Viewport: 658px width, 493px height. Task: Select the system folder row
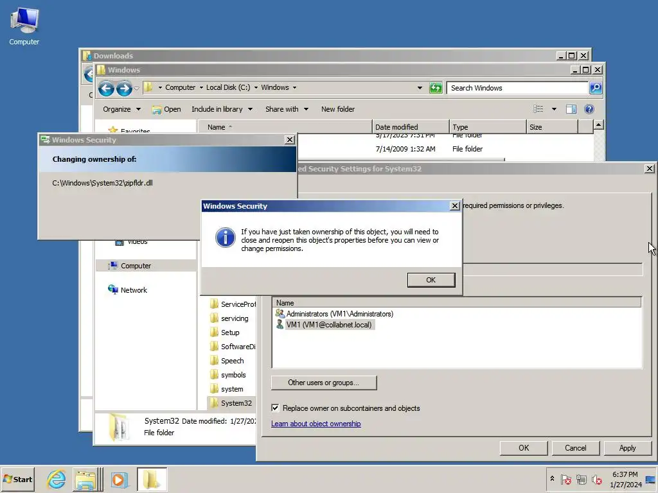click(231, 389)
